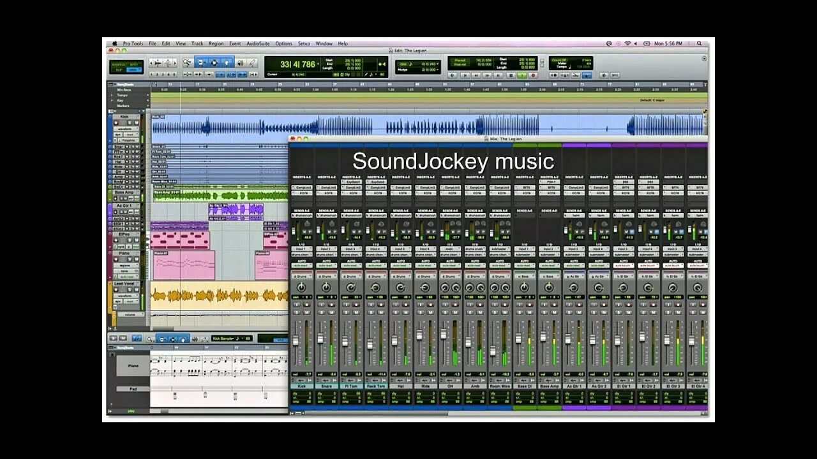The height and width of the screenshot is (459, 817).
Task: Open the Track menu
Action: tap(197, 43)
